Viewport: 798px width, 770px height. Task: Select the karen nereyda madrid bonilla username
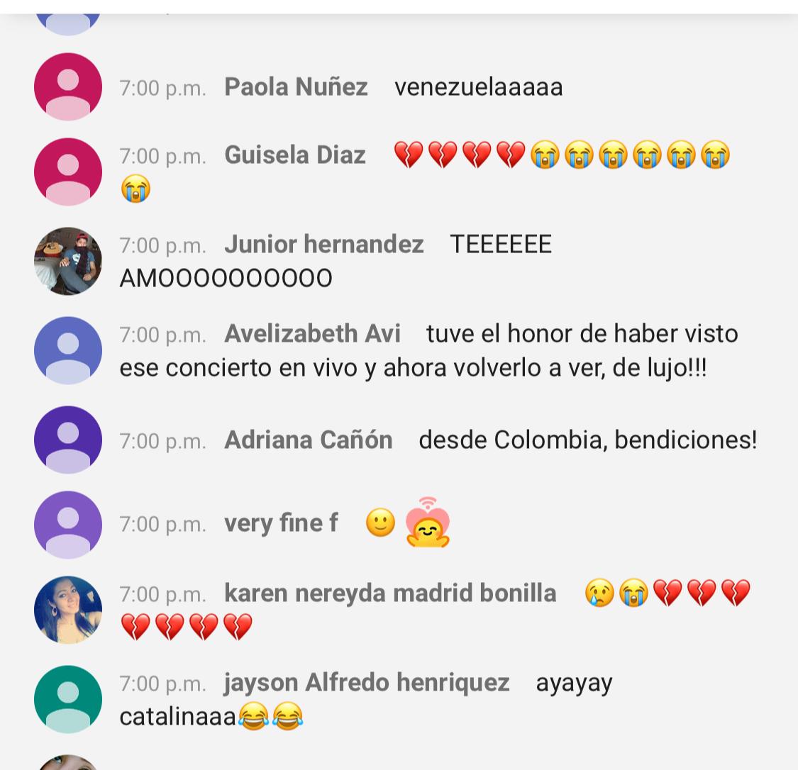390,593
